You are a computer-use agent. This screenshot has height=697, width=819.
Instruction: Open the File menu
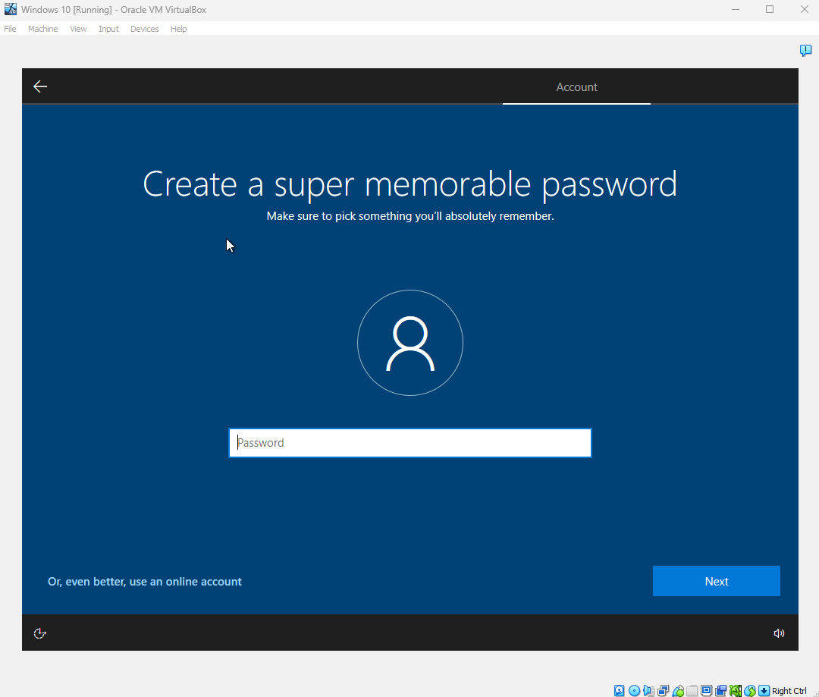[10, 29]
